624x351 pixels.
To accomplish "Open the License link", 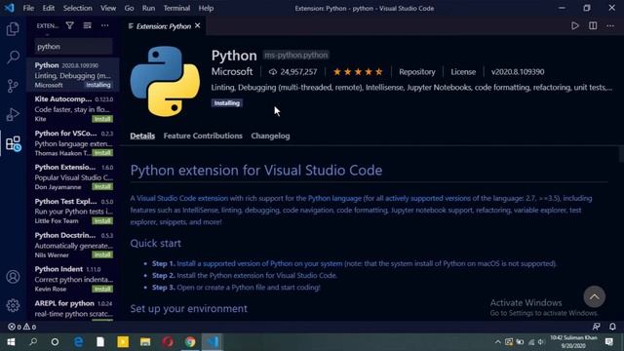I will click(x=463, y=72).
